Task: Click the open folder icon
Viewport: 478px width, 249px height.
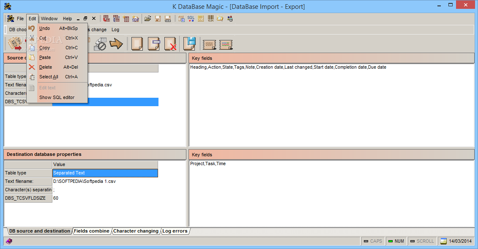Action: tap(148, 19)
